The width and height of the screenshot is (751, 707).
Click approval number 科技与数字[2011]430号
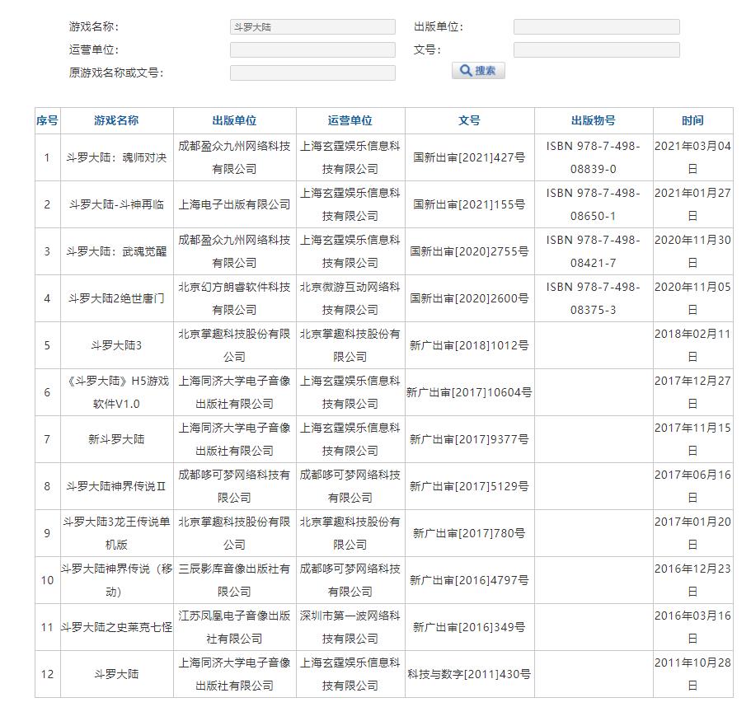(468, 674)
